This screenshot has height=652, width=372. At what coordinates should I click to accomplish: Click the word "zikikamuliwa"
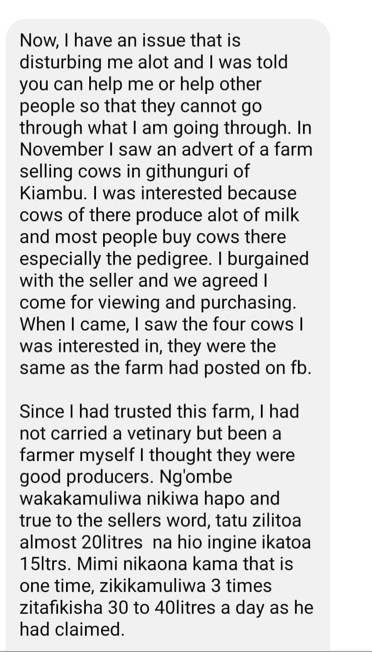coord(153,586)
